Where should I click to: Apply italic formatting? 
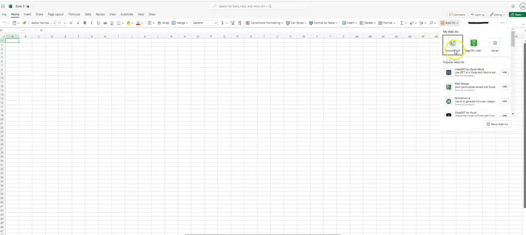click(92, 23)
